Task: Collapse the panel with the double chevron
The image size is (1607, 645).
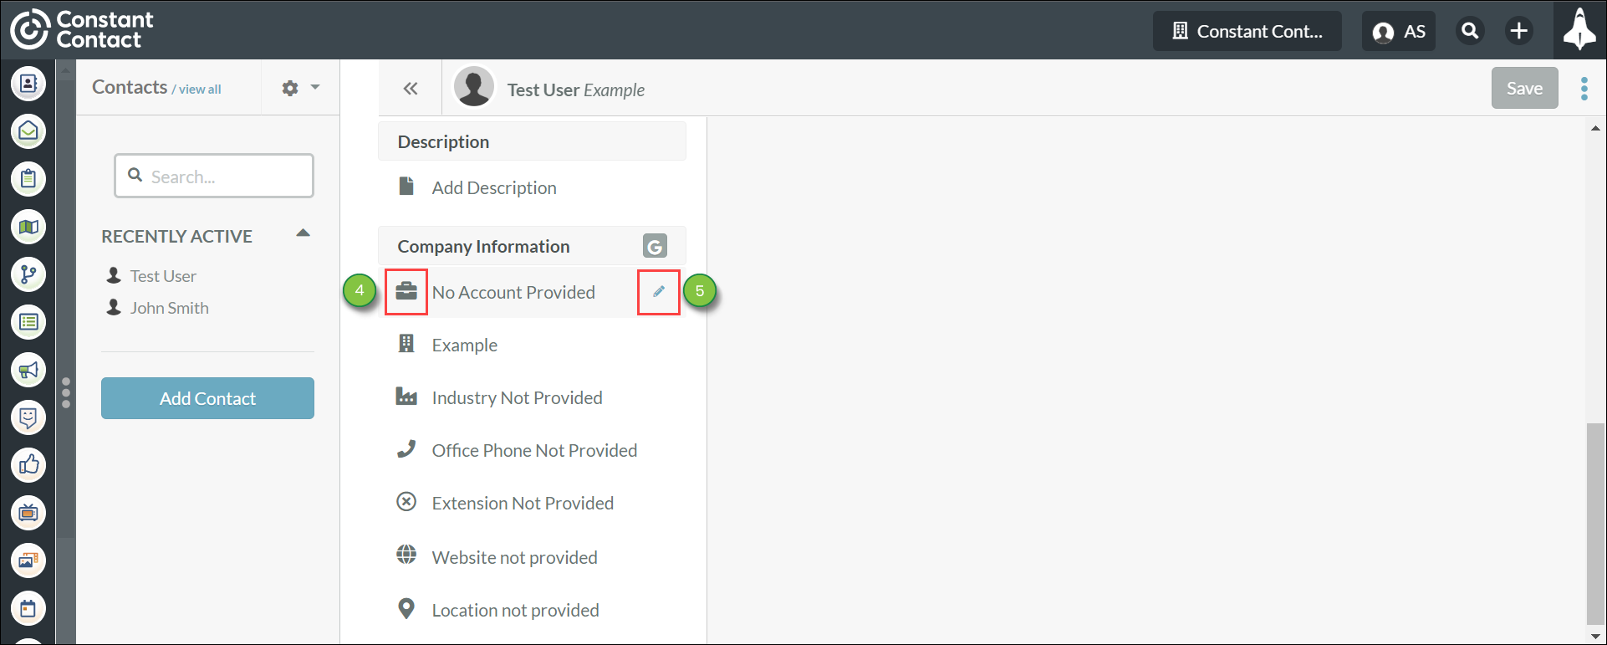Action: (x=410, y=89)
